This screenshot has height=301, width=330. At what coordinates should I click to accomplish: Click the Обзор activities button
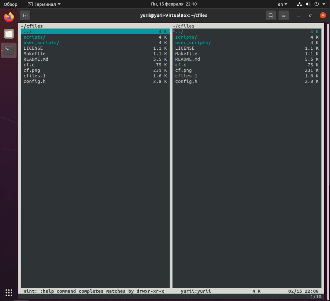pyautogui.click(x=11, y=4)
